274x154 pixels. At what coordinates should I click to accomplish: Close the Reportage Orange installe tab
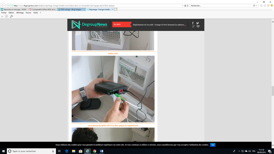pos(113,9)
